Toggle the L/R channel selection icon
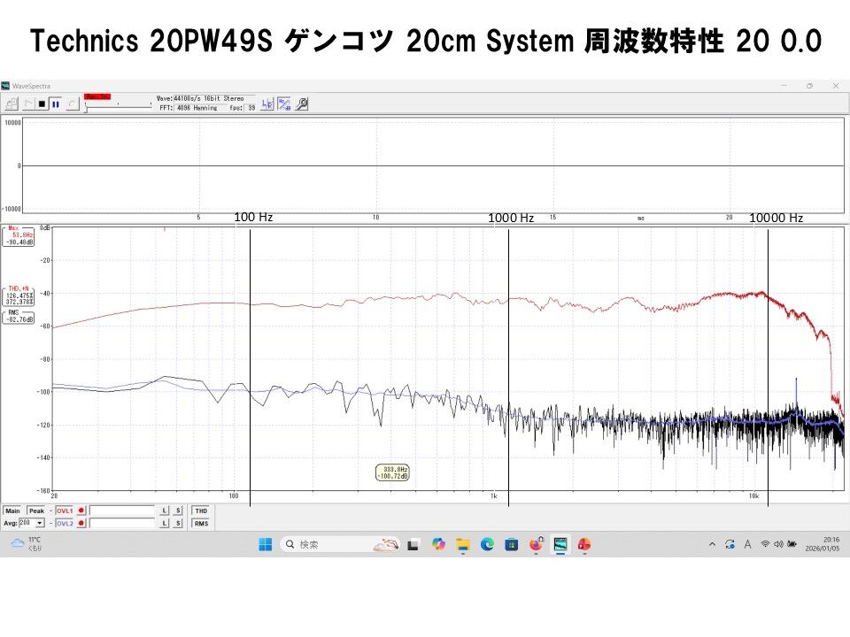The width and height of the screenshot is (850, 637). point(267,104)
